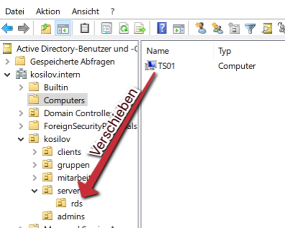Open the ? help menu
Viewport: 285px width, 228px height.
(112, 11)
